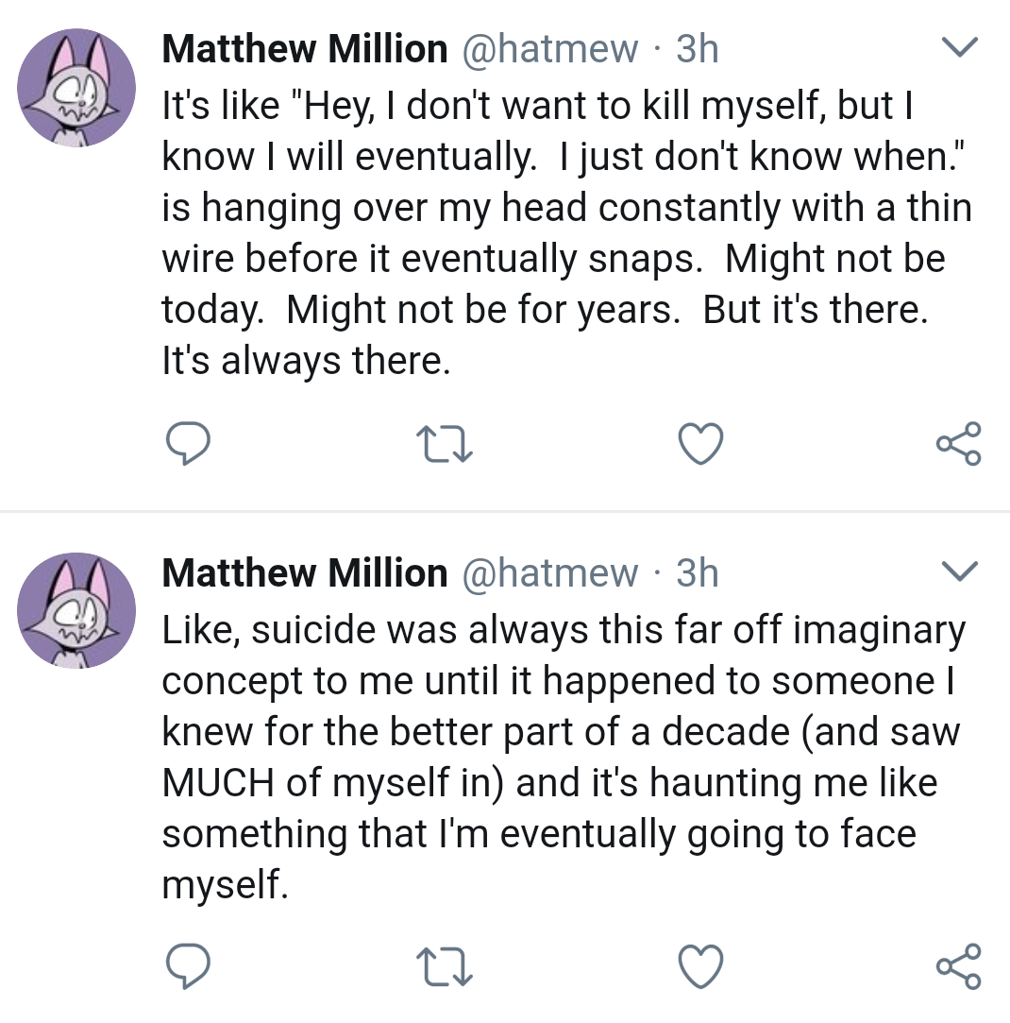
Task: Retweet the first tweet ending "It's always there"
Action: (444, 444)
